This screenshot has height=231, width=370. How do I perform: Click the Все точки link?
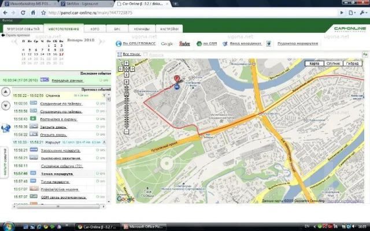pyautogui.click(x=131, y=54)
